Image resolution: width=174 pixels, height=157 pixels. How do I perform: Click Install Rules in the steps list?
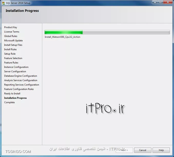tap(10, 49)
